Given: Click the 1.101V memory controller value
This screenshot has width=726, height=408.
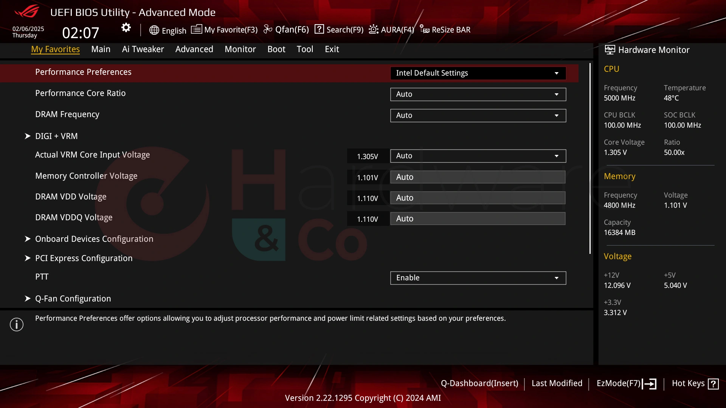Looking at the screenshot, I should click(368, 178).
